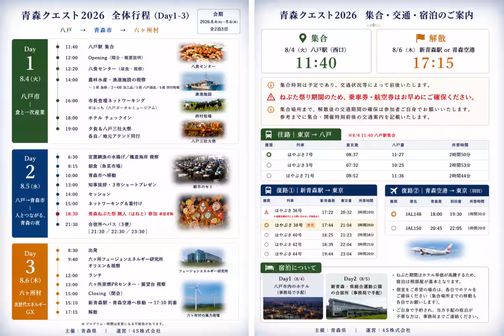Image resolution: width=504 pixels, height=336 pixels.
Task: Click the train icon in 復路① header
Action: pos(268,190)
